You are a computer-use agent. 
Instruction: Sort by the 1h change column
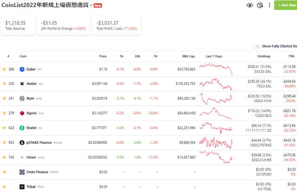122,56
